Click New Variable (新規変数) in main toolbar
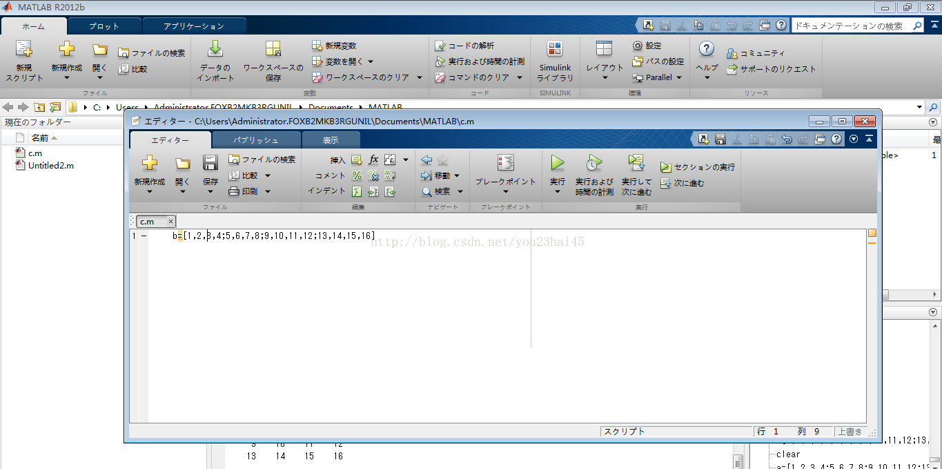942x469 pixels. (334, 46)
